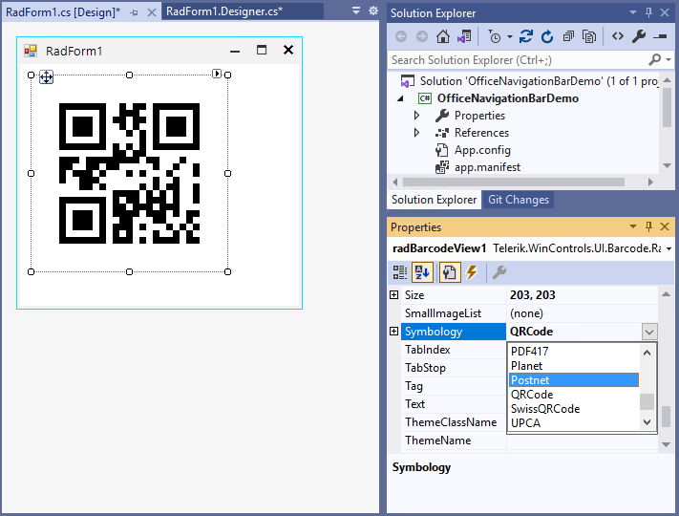679x516 pixels.
Task: Show Properties page button in Properties toolbar
Action: tap(449, 272)
